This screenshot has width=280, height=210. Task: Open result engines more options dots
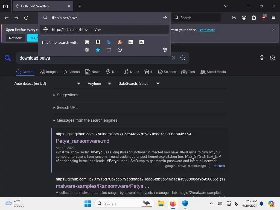coord(210,166)
